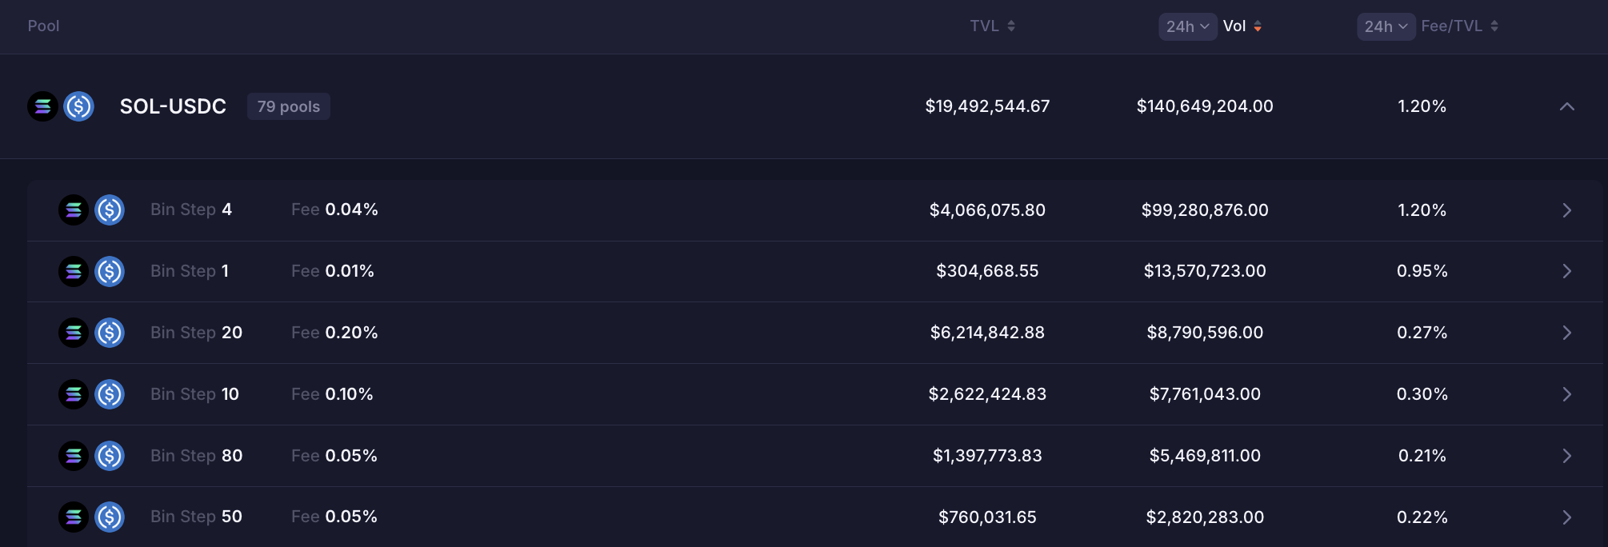Click the SOL-USDC pair name

point(173,106)
